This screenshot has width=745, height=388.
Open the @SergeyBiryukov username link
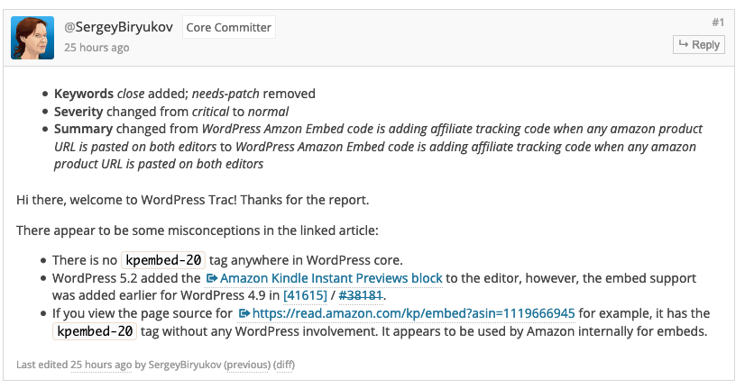click(118, 27)
